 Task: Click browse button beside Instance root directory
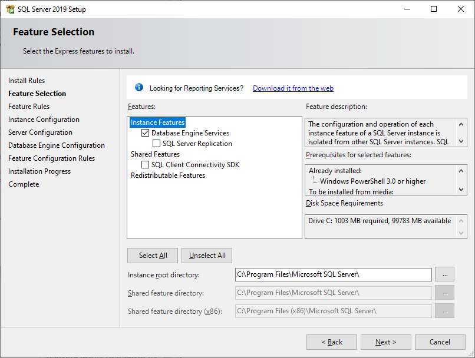click(x=445, y=274)
